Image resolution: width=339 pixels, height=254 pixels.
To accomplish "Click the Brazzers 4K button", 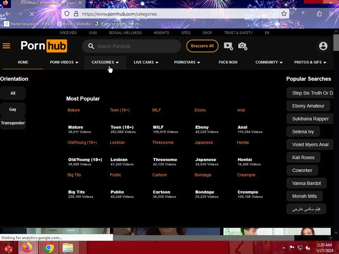I will (x=202, y=46).
